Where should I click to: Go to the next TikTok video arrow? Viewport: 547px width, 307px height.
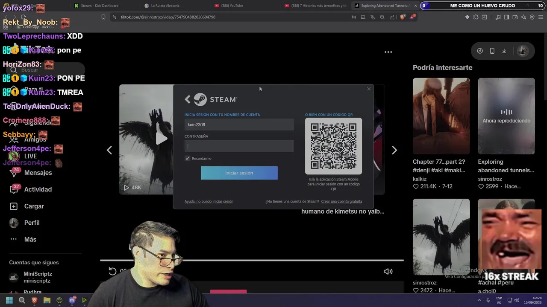[x=394, y=150]
